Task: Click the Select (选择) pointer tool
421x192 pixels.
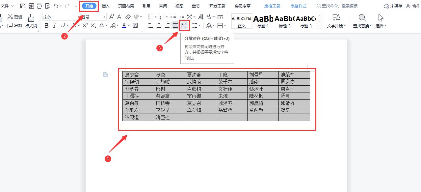Action: (x=381, y=21)
